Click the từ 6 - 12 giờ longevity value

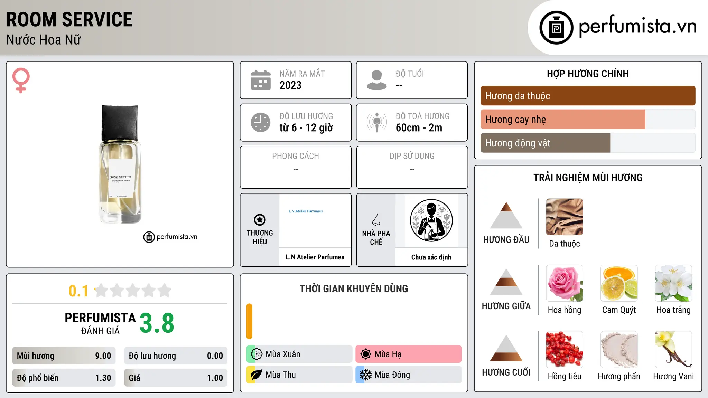[x=306, y=128]
